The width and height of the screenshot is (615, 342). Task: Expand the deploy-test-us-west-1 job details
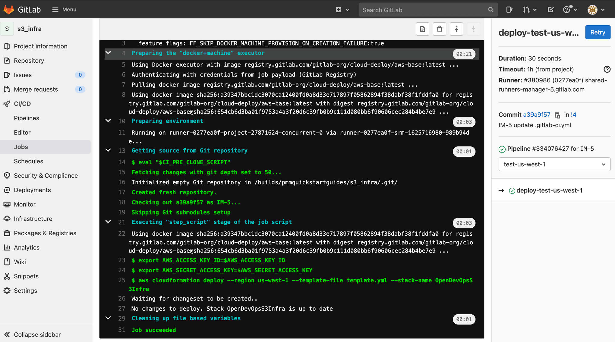549,190
